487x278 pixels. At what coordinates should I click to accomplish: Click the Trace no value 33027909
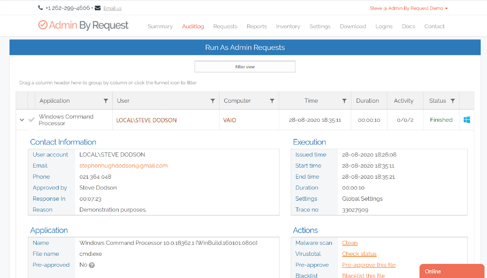(355, 210)
